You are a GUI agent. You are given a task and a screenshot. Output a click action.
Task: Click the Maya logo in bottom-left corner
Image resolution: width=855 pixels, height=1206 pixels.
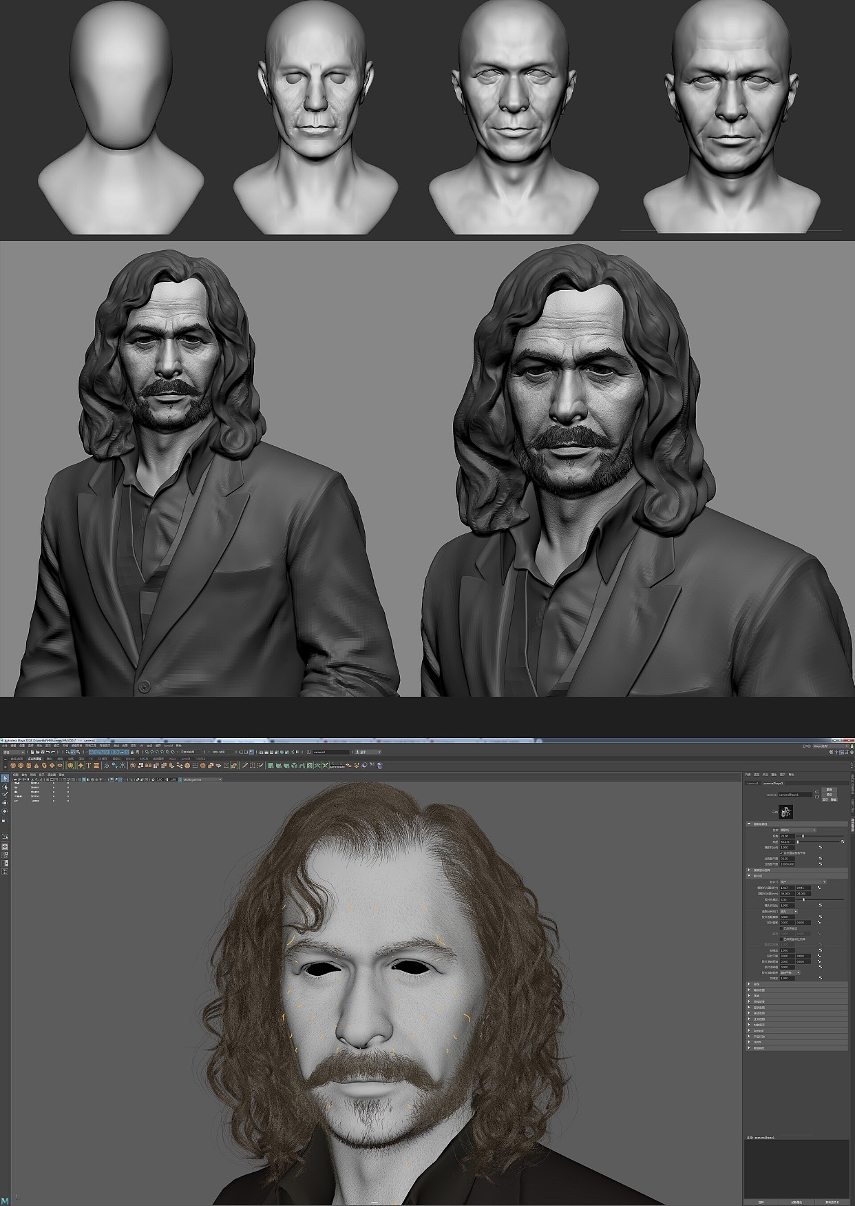6,1201
